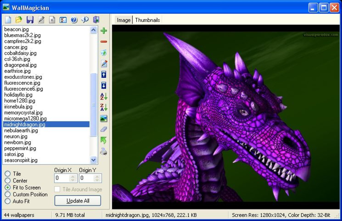Select the Custom Position option
The image size is (342, 221).
pos(26,194)
